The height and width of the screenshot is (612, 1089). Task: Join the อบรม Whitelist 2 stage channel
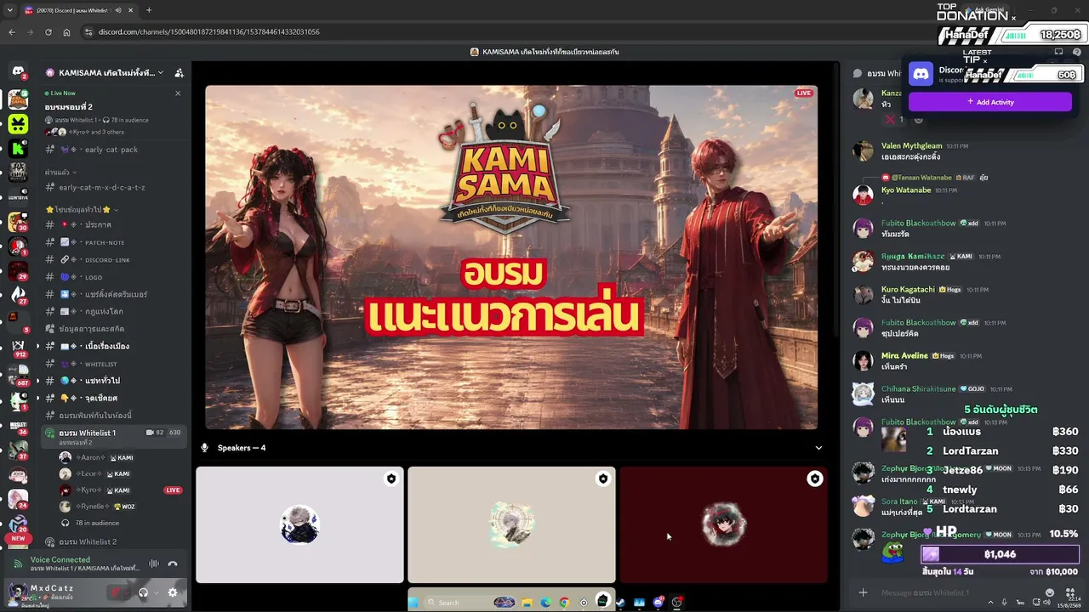coord(113,541)
